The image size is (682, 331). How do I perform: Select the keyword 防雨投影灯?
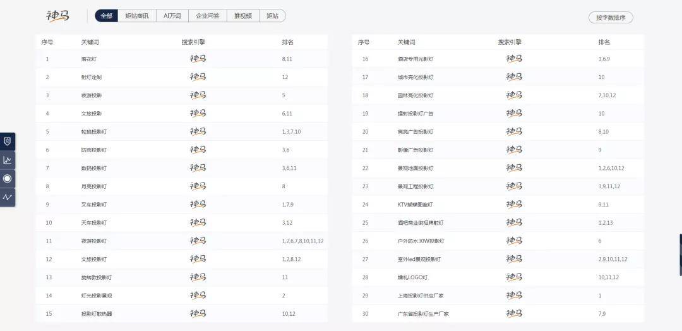coord(94,150)
